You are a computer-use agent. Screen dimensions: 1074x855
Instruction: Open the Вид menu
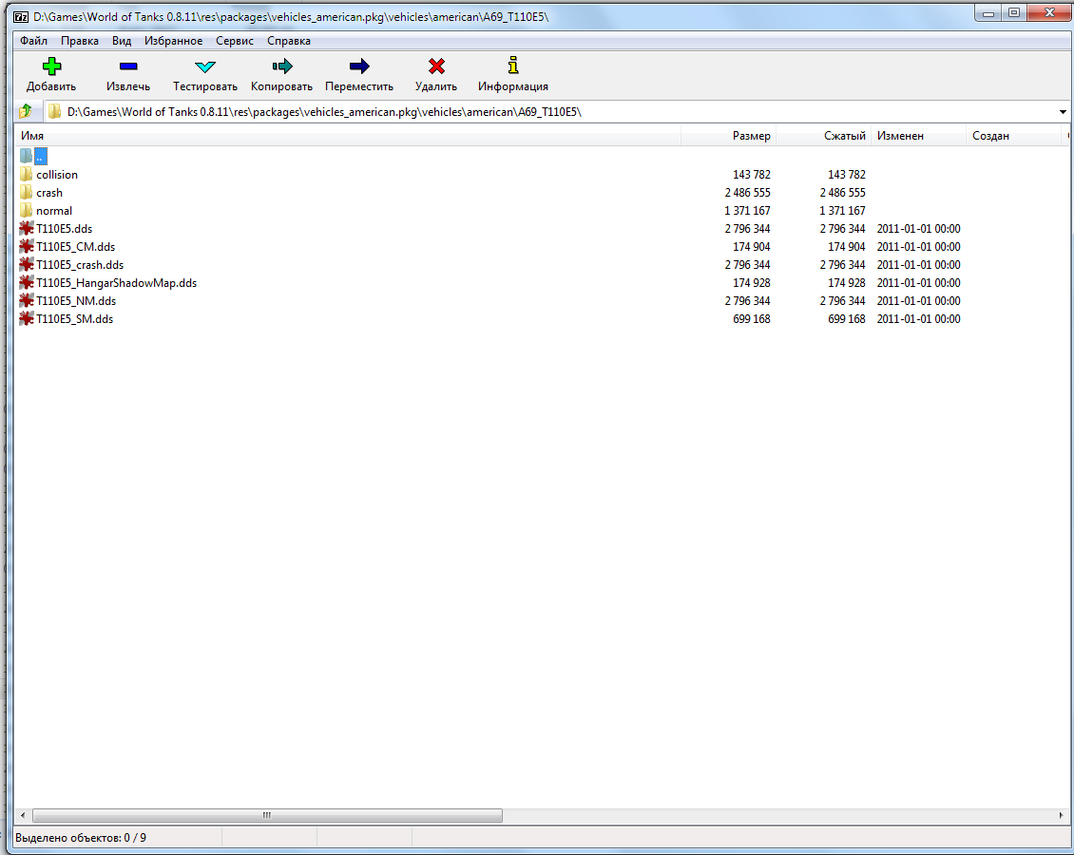tap(122, 41)
